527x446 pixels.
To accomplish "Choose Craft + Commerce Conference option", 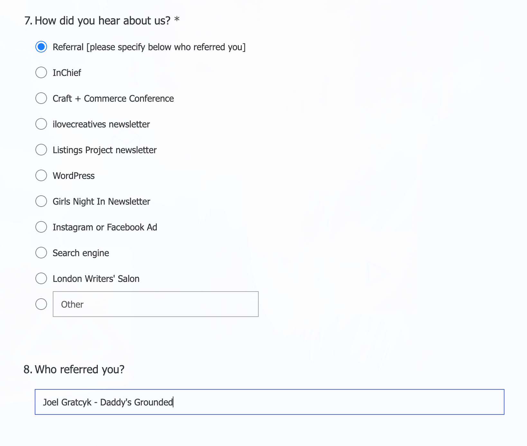I will (41, 98).
